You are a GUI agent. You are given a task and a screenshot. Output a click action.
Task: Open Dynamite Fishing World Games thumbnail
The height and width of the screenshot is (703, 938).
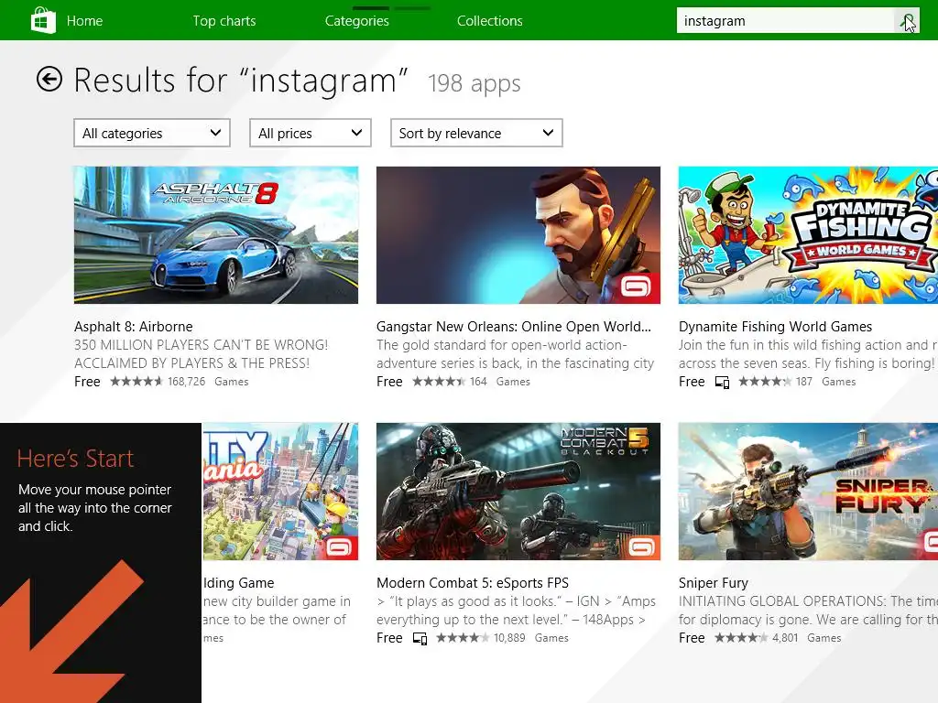pos(808,235)
